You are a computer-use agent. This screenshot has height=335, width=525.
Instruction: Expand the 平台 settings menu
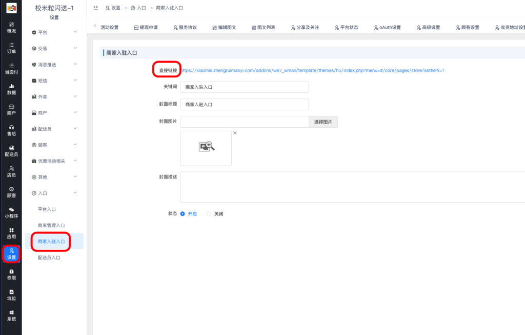(54, 31)
